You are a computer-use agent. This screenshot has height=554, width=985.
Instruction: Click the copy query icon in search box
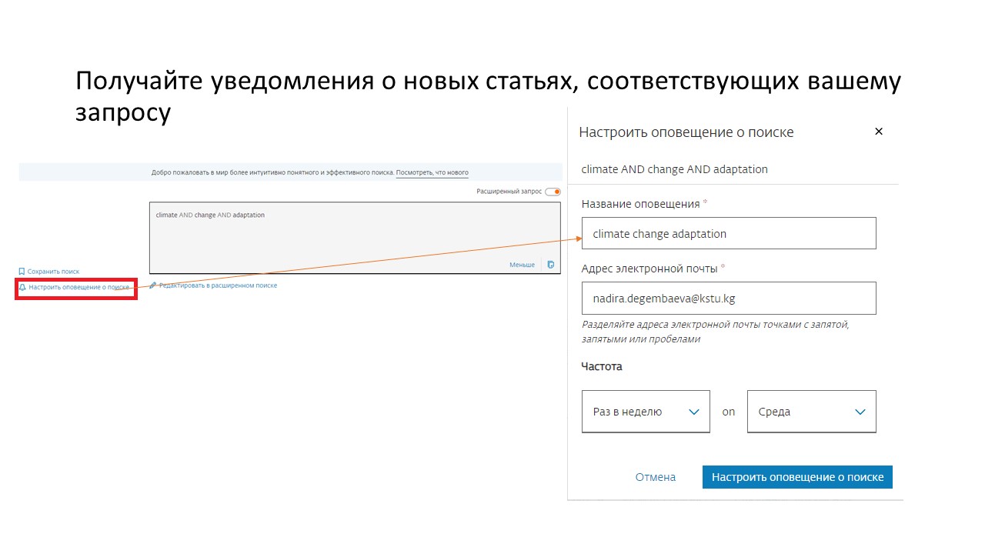point(550,265)
